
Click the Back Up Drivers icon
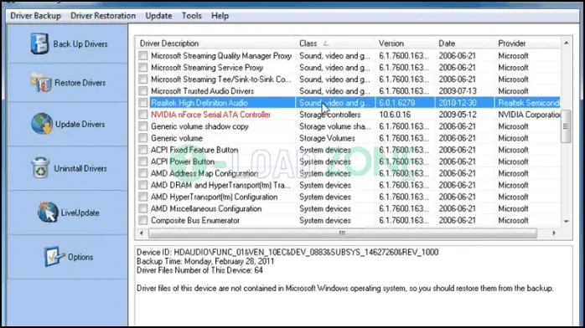coord(39,44)
